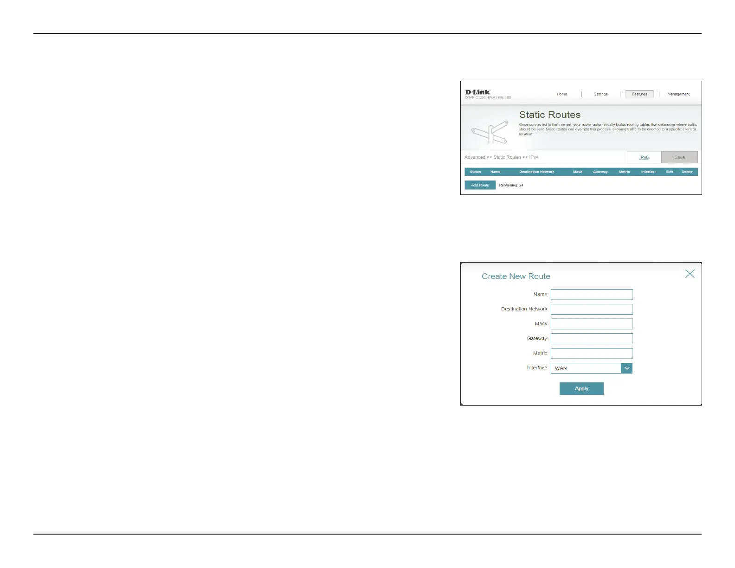Click the Edit column header

click(x=670, y=172)
